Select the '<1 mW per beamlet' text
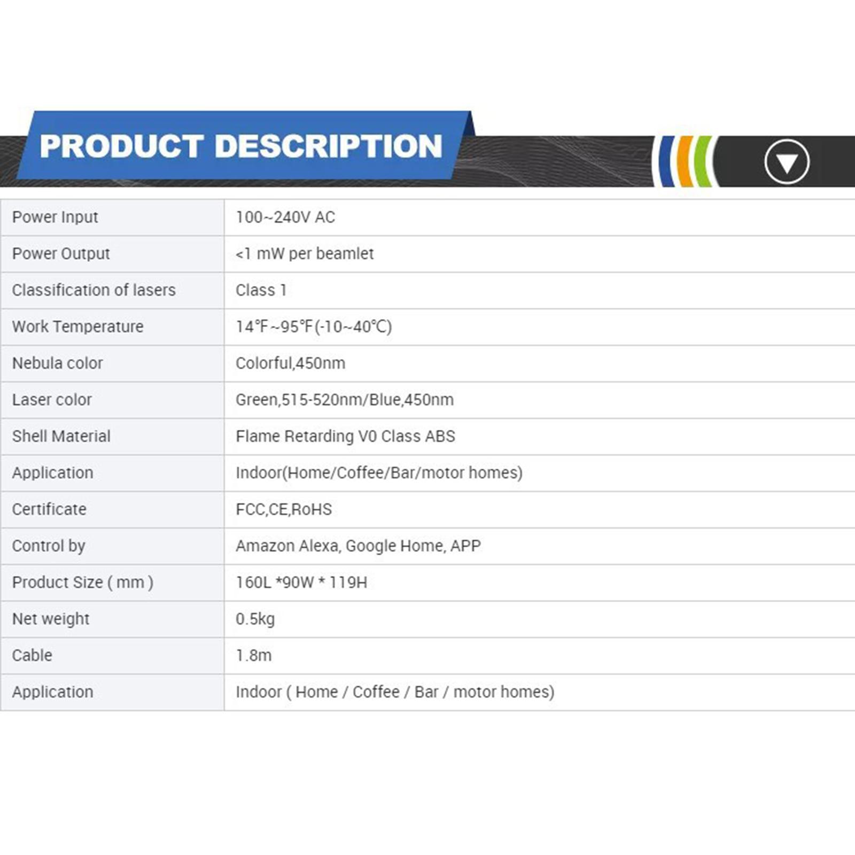The image size is (855, 855). [x=305, y=254]
